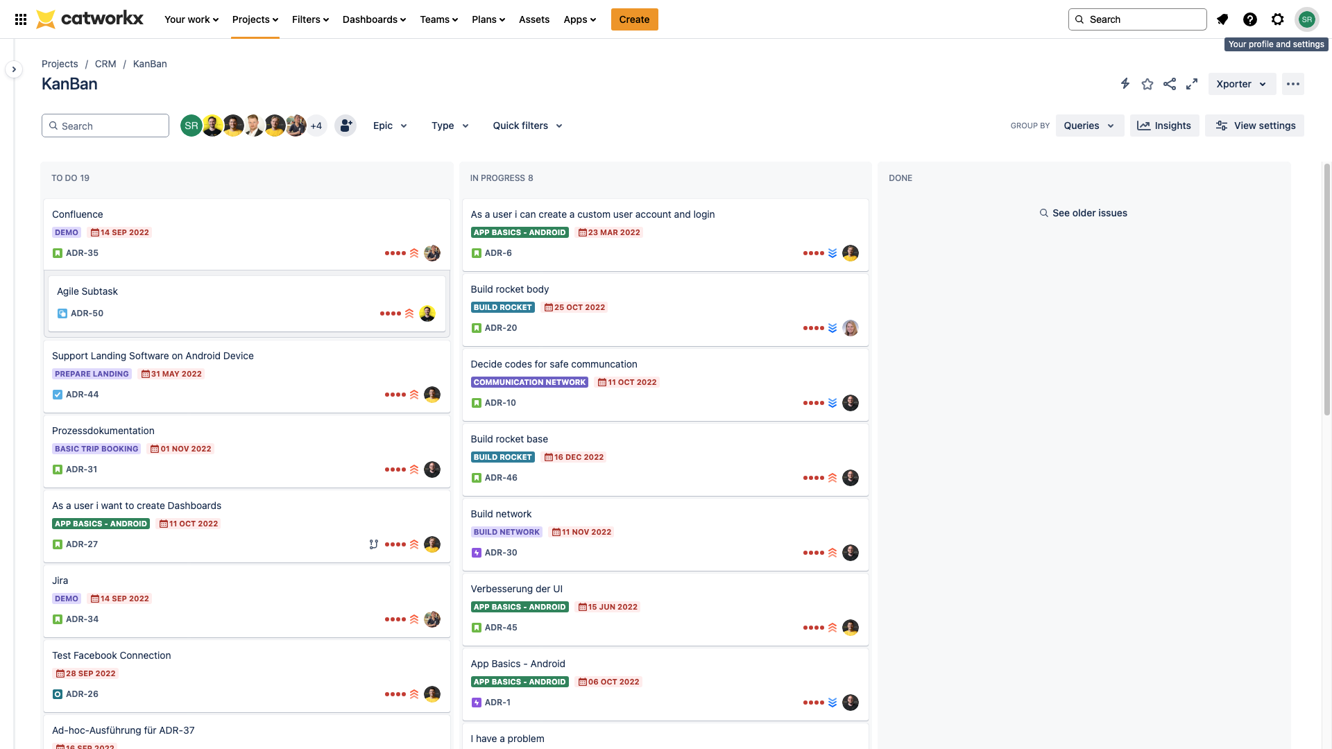Click in the board Search field
1332x749 pixels.
105,126
